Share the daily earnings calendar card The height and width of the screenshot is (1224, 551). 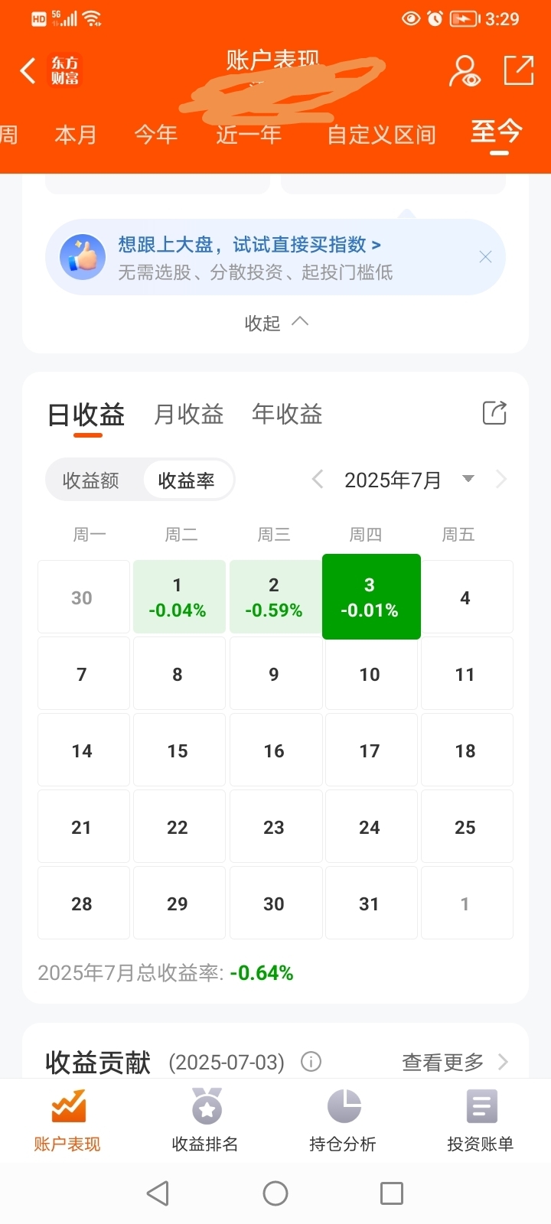pos(494,412)
